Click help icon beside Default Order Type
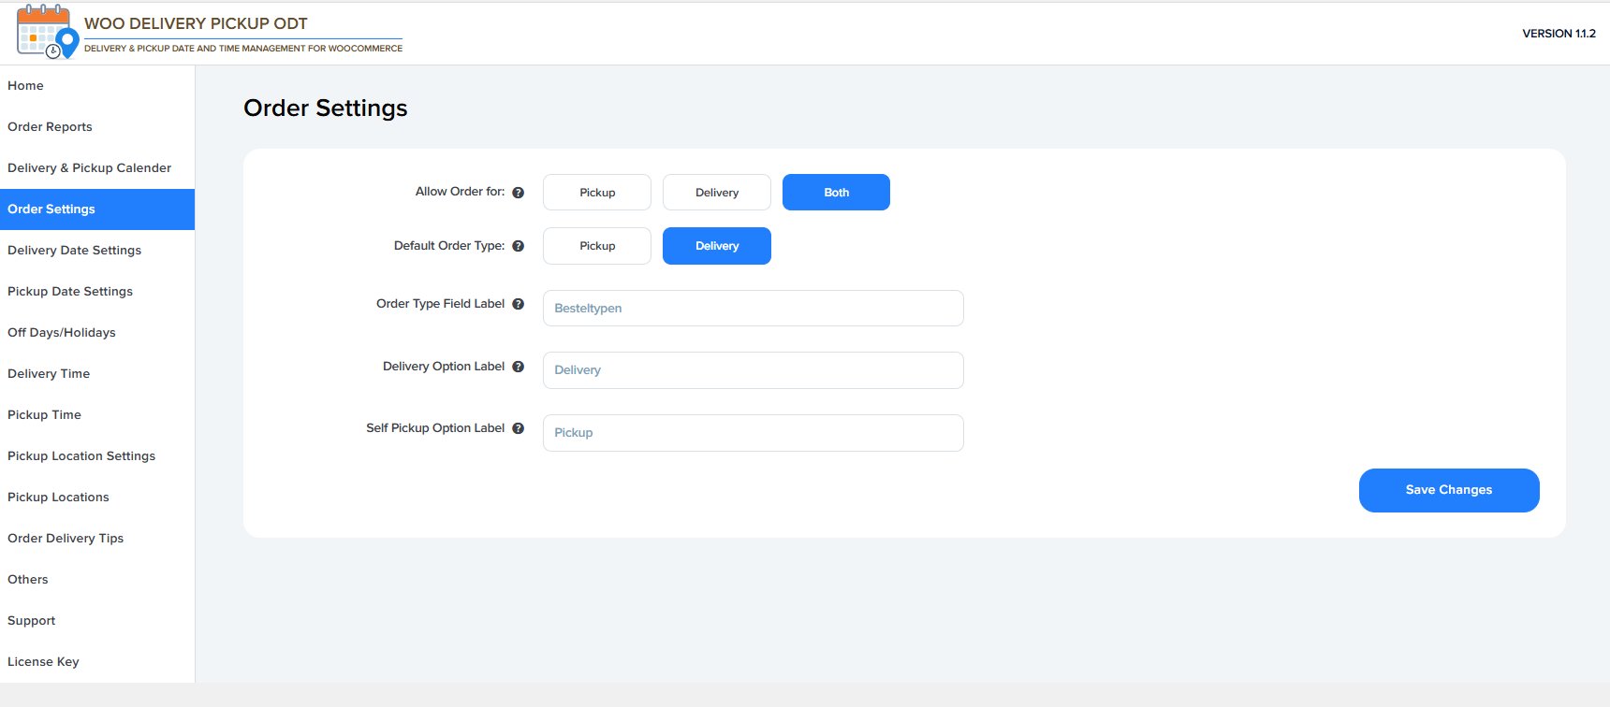 518,246
